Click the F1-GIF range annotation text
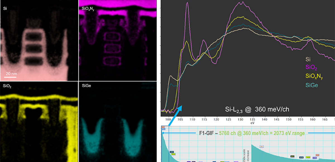 (252, 134)
